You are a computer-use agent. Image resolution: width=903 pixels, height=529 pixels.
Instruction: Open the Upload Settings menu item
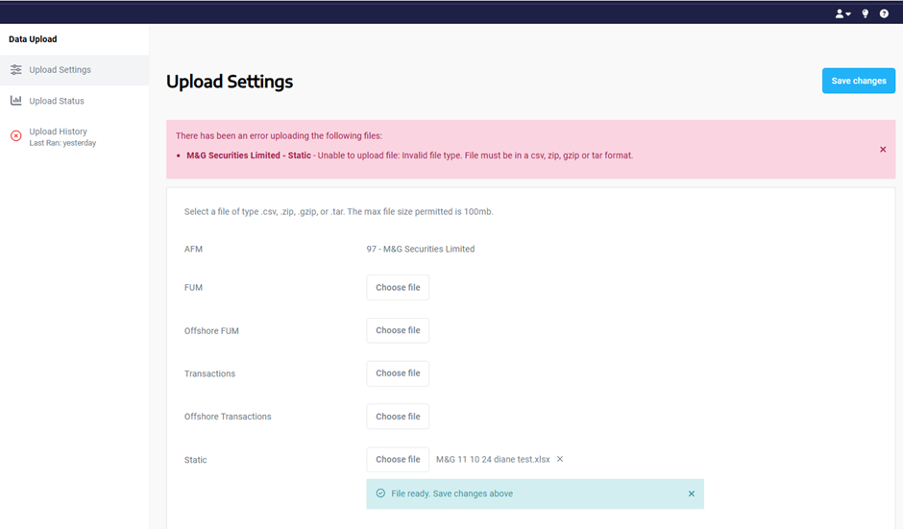60,70
